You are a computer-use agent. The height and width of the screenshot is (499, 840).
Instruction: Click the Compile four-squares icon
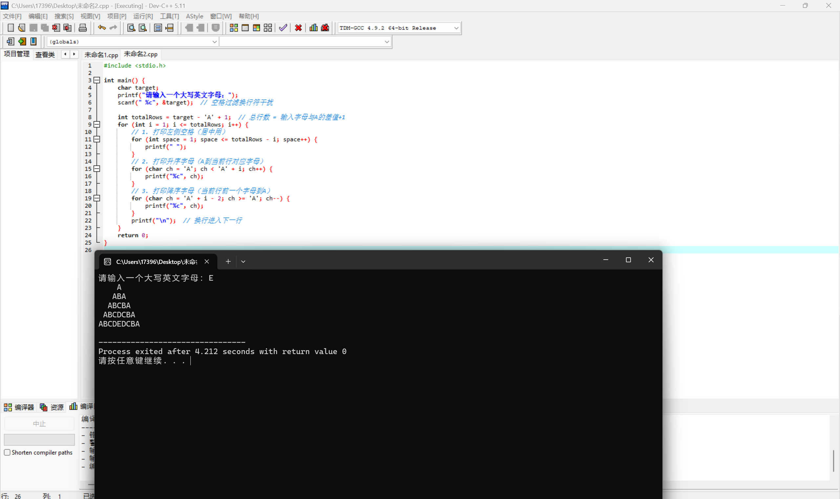click(234, 28)
